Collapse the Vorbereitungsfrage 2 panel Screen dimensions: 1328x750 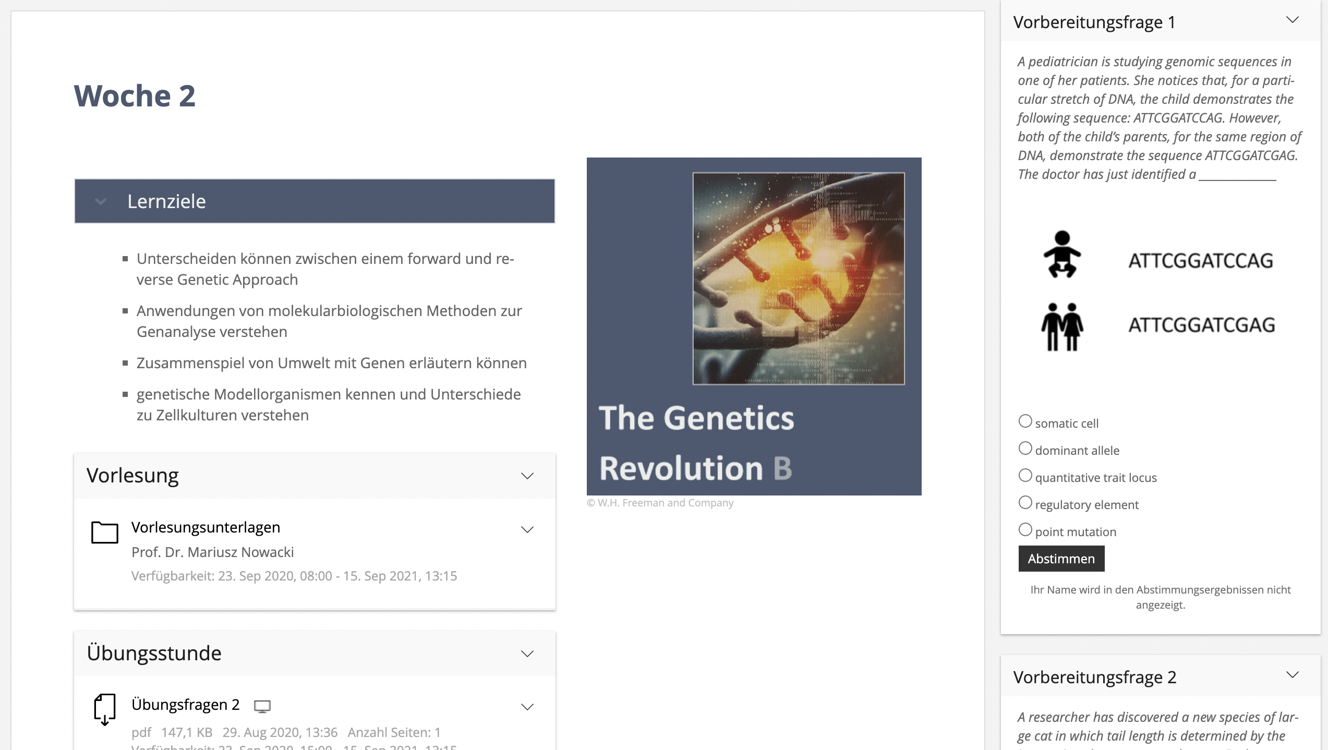[x=1292, y=675]
